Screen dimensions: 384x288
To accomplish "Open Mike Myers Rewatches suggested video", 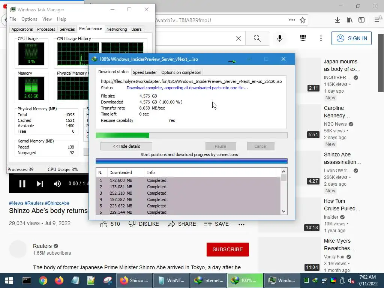I will pos(339,244).
